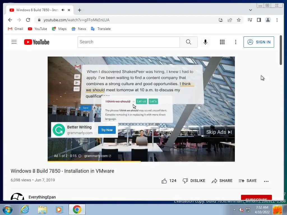Image resolution: width=287 pixels, height=215 pixels.
Task: Click the install/download page icon in address bar
Action: pyautogui.click(x=221, y=20)
